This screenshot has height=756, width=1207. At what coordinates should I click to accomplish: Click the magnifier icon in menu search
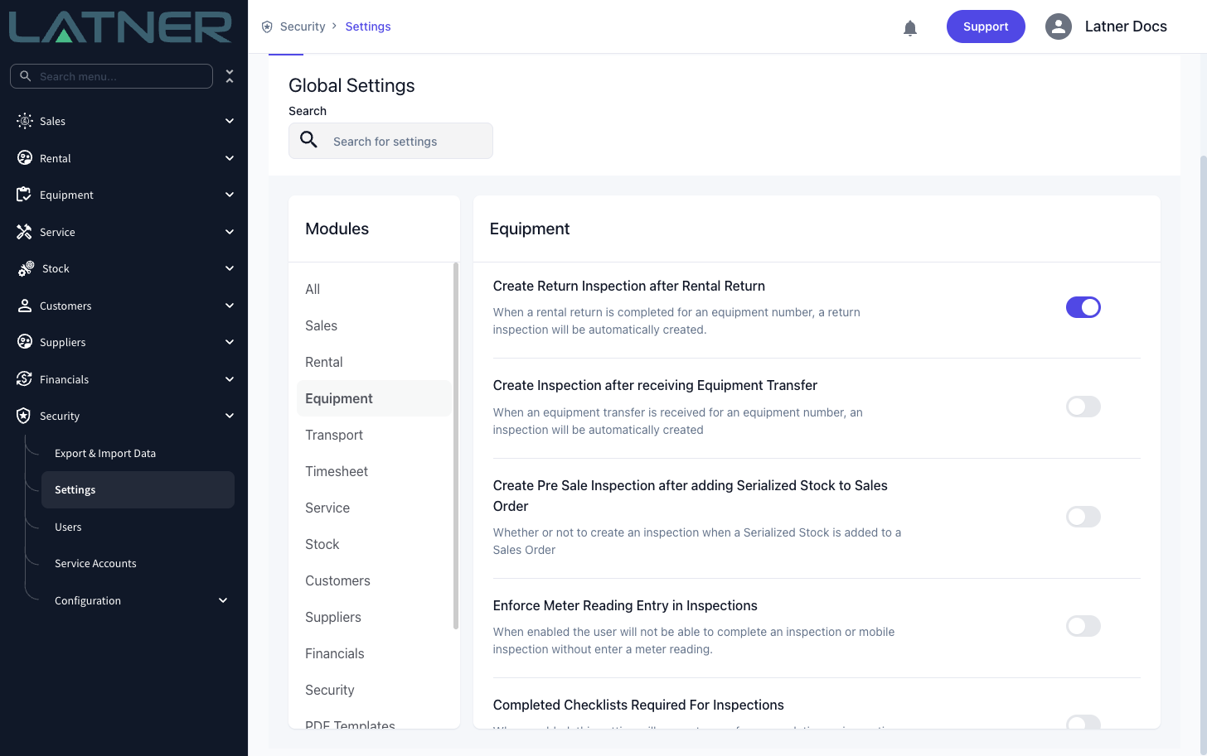click(26, 76)
